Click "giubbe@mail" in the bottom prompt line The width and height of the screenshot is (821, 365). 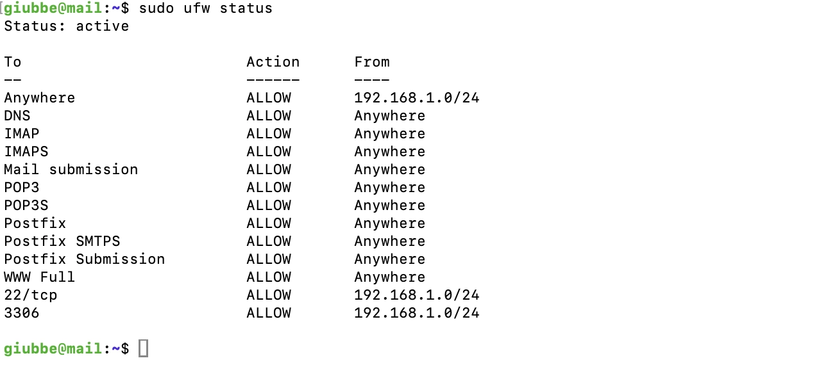53,349
